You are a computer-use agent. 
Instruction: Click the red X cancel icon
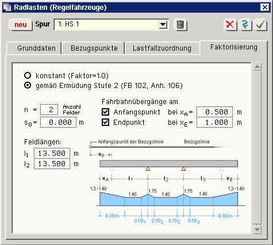point(230,25)
